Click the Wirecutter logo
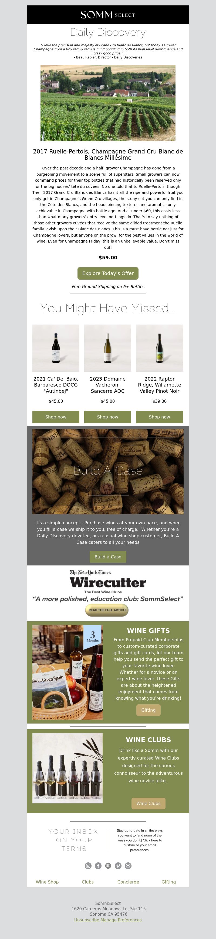Screen dimensions: 216x939 [108, 583]
